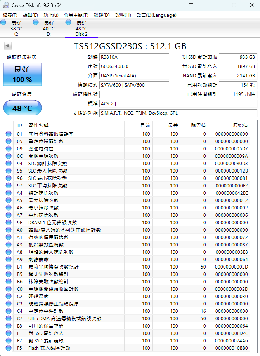The image size is (260, 356).
Task: Go to previous disk with left arrow button
Action: click(x=8, y=45)
